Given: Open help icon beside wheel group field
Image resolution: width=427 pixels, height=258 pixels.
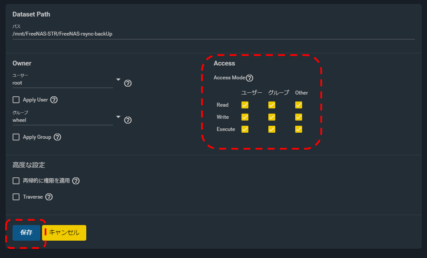Looking at the screenshot, I should (x=128, y=120).
